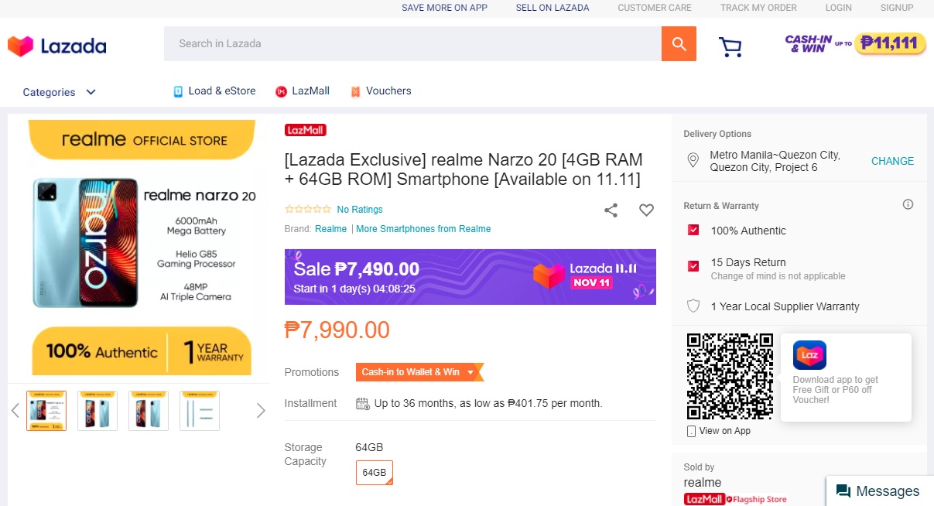Open CUSTOMER CARE menu
934x506 pixels.
point(655,8)
